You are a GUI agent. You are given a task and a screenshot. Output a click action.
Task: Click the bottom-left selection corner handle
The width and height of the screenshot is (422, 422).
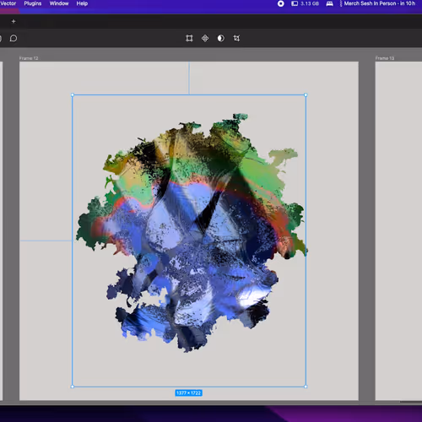pos(73,387)
